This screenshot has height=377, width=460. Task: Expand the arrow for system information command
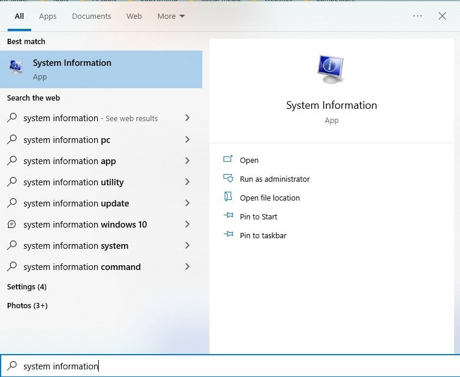point(187,266)
